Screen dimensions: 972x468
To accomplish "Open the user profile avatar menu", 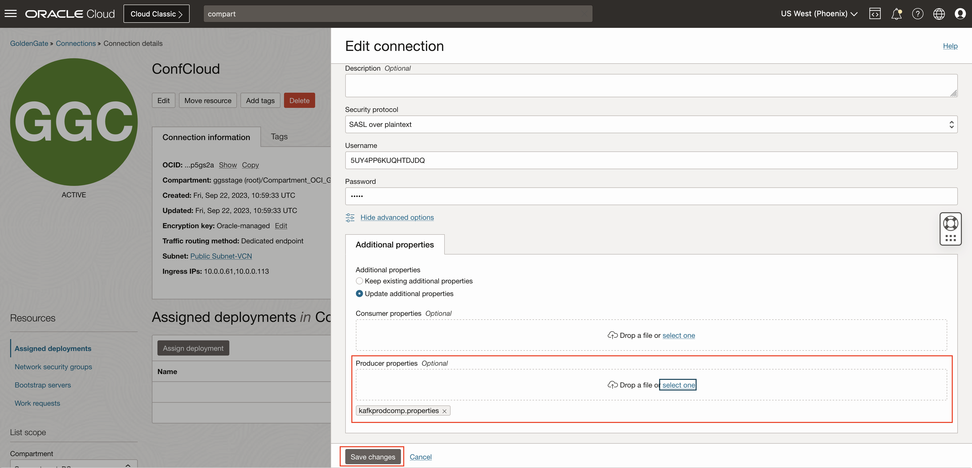I will 960,14.
